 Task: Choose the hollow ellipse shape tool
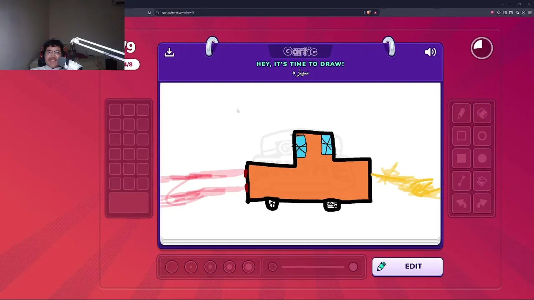click(x=482, y=136)
